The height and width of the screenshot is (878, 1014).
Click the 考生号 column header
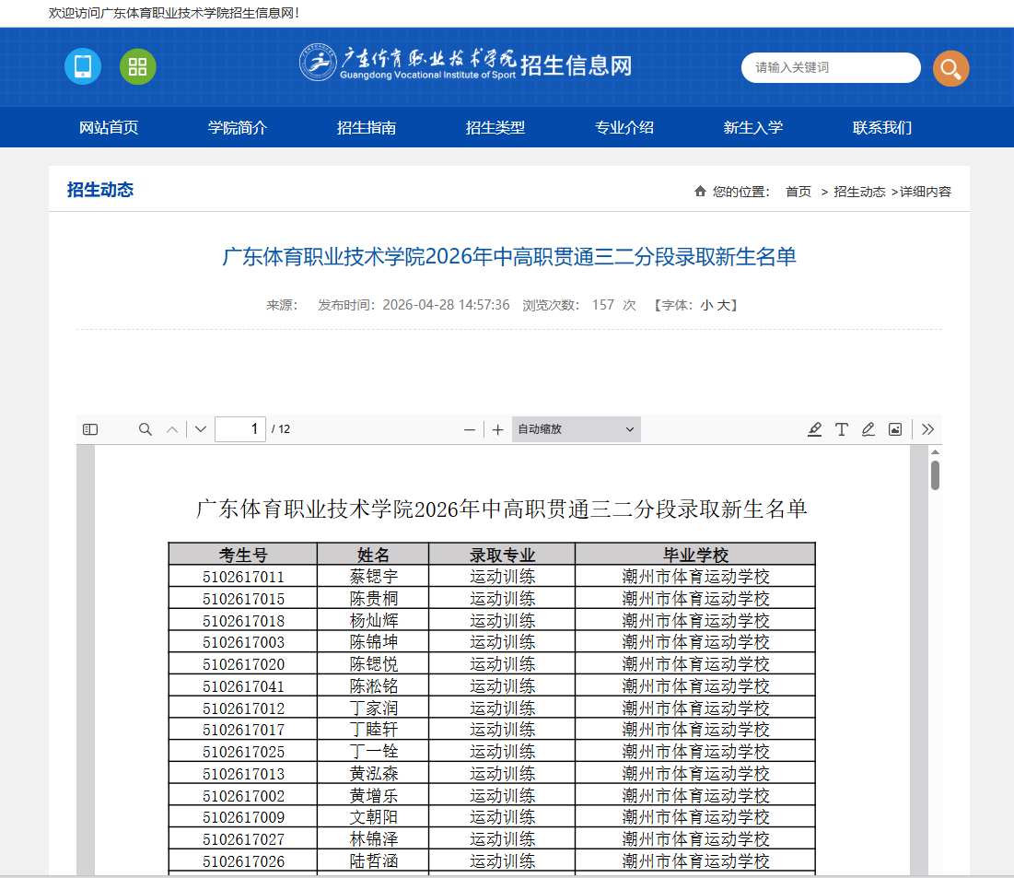tap(243, 556)
